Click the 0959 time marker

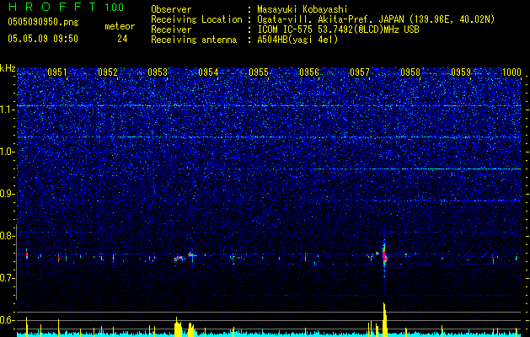point(461,72)
